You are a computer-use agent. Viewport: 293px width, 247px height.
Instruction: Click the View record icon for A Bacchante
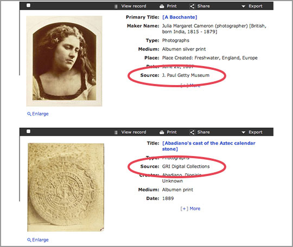[116, 6]
